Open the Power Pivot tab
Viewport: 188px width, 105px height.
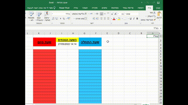[x=64, y=8]
